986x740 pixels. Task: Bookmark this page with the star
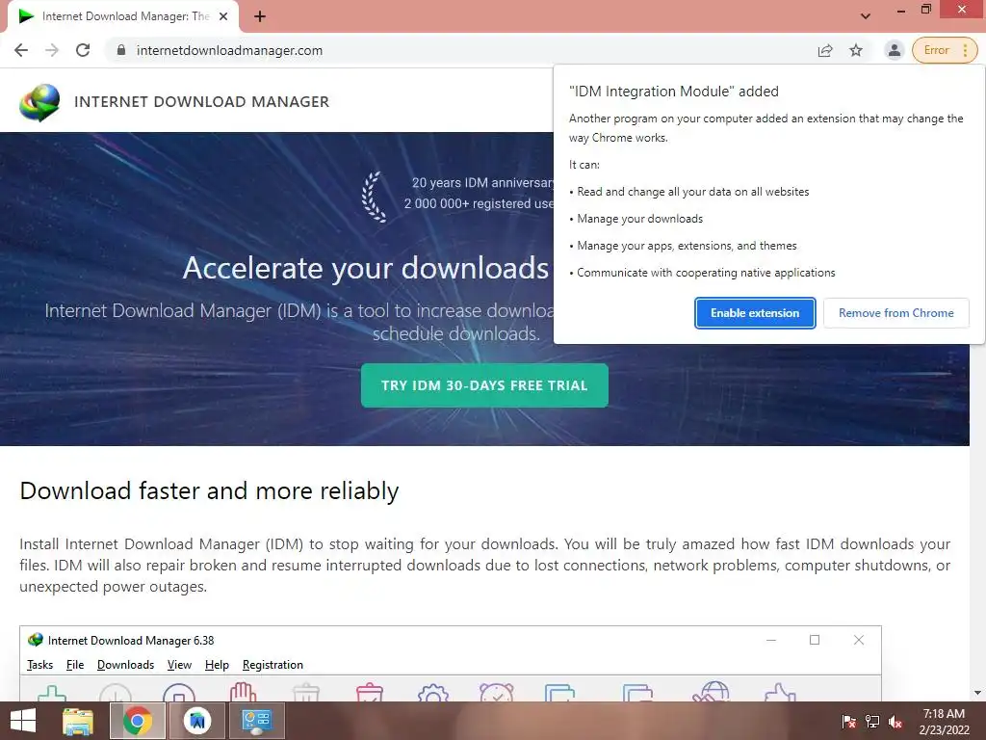(x=856, y=50)
